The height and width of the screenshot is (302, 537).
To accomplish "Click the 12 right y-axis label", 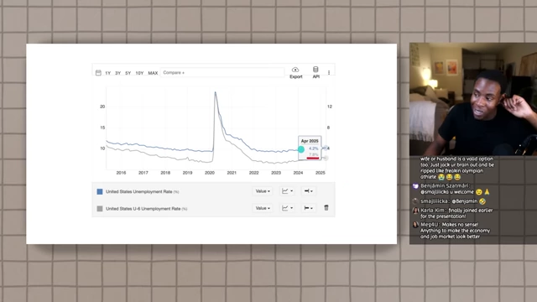I will (x=330, y=107).
